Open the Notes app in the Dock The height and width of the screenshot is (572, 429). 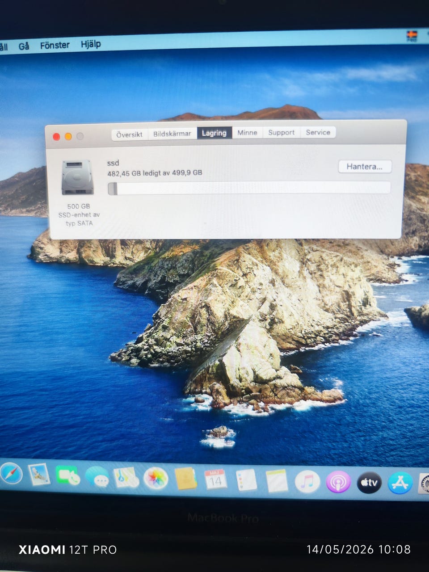(x=277, y=481)
